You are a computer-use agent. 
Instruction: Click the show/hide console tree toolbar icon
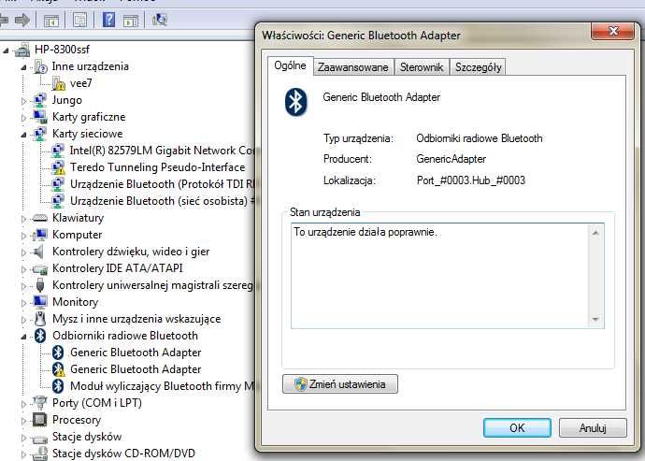coord(51,20)
